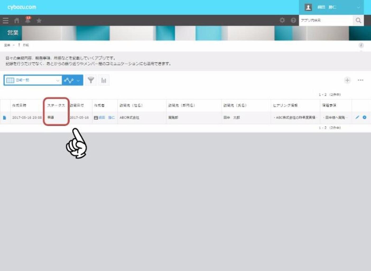Image resolution: width=371 pixels, height=271 pixels.
Task: Go to the portal home icon
Action: pyautogui.click(x=17, y=21)
